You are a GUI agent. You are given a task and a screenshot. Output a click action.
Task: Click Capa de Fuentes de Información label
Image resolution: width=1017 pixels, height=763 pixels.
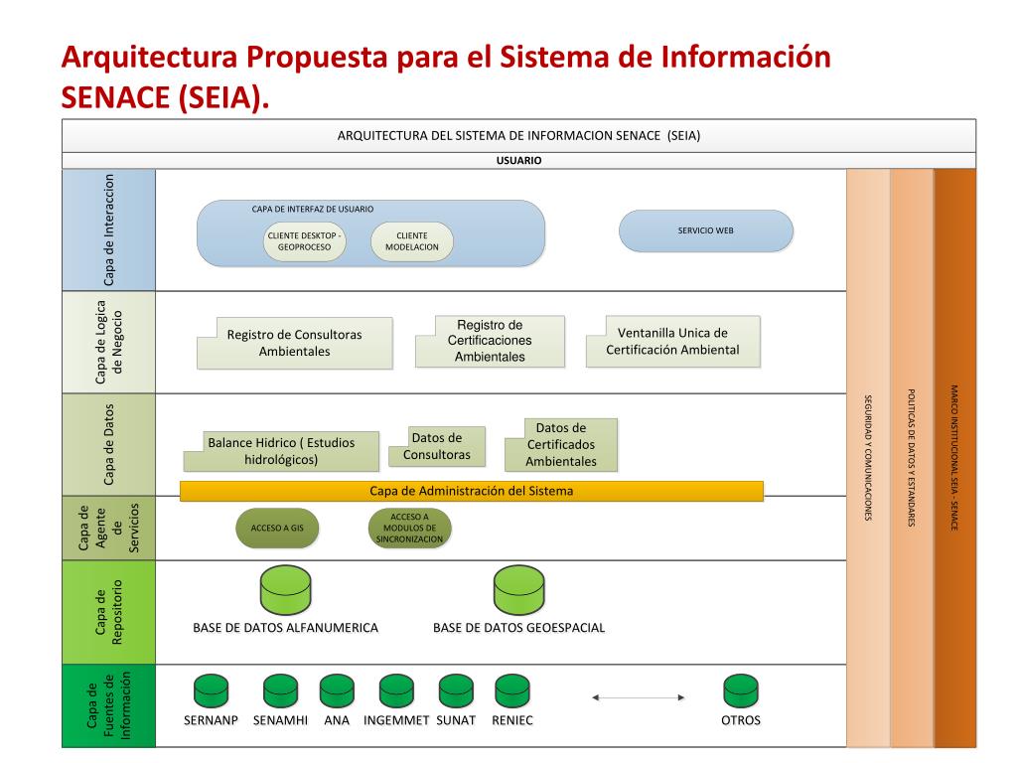point(109,705)
